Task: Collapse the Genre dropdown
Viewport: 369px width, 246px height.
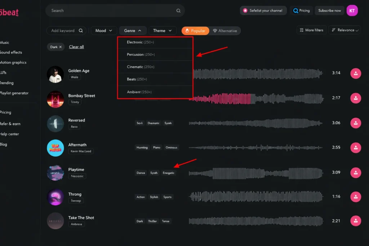Action: click(133, 31)
